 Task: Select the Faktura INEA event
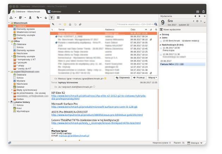183,64
